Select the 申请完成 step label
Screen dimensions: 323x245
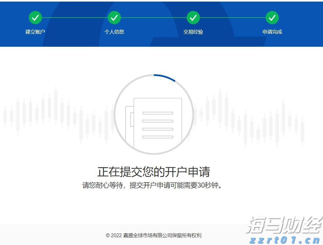point(272,32)
